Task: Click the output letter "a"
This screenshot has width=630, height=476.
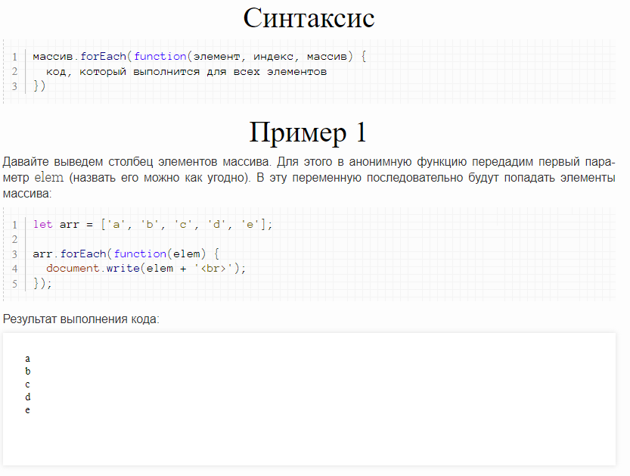Action: click(x=27, y=358)
